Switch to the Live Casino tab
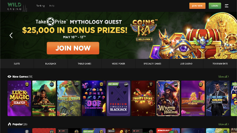 [x=186, y=64]
